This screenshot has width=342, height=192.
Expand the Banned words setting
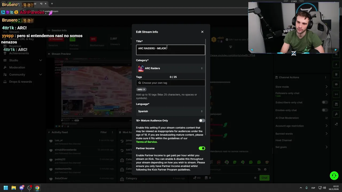(327, 134)
